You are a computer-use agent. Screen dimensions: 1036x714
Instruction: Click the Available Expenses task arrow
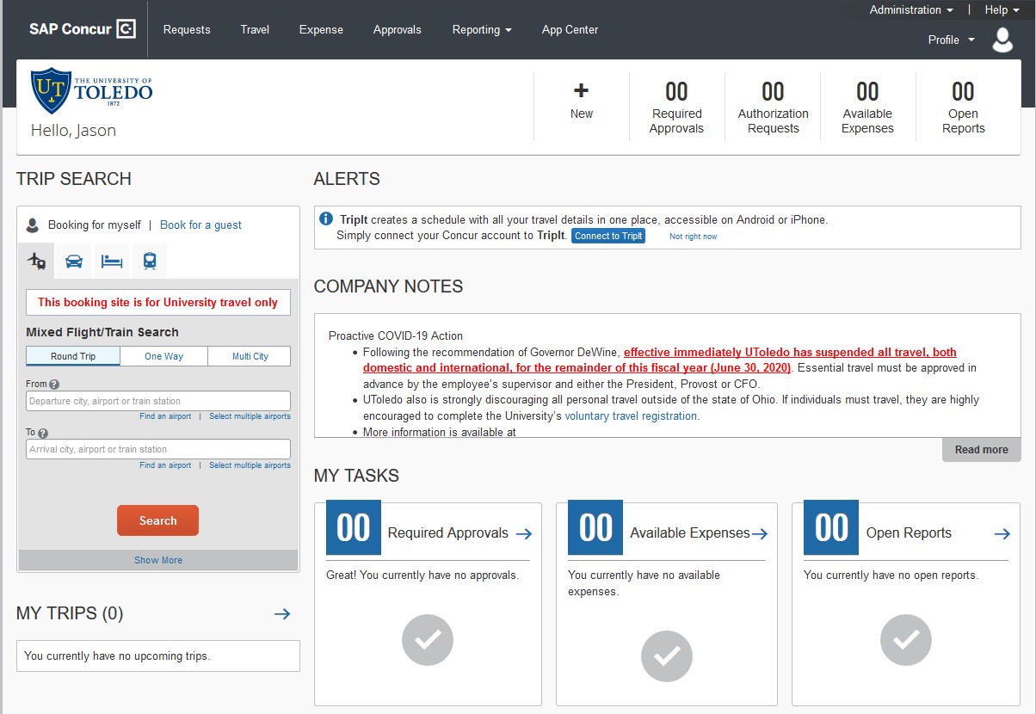[760, 534]
